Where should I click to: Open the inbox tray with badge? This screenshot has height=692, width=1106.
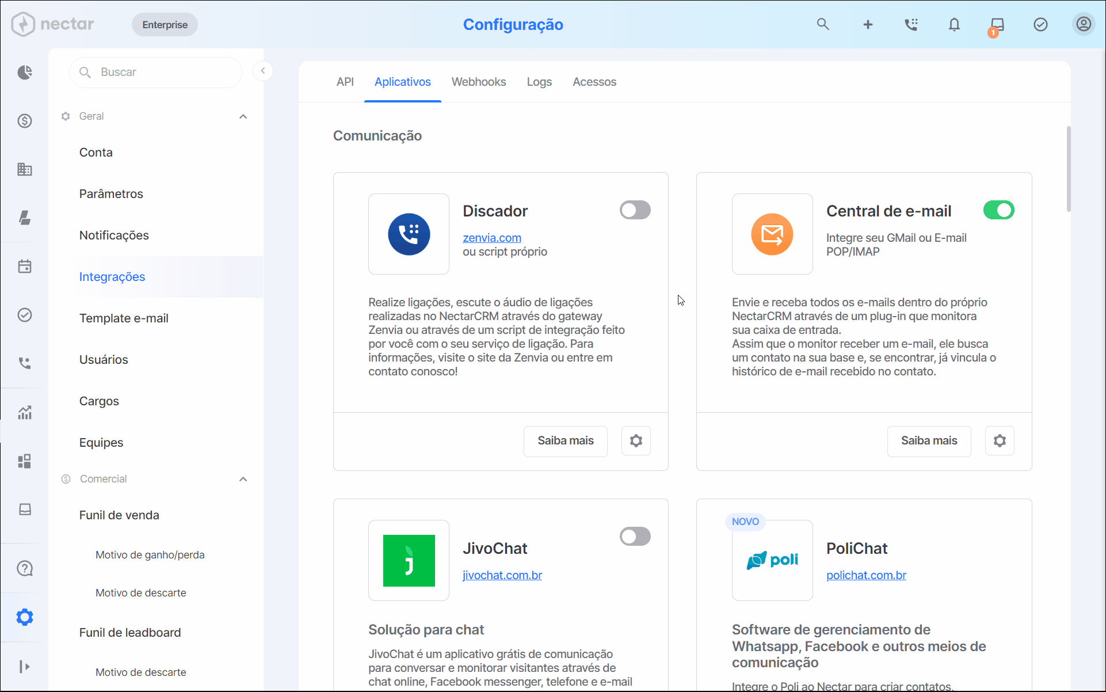(x=997, y=25)
